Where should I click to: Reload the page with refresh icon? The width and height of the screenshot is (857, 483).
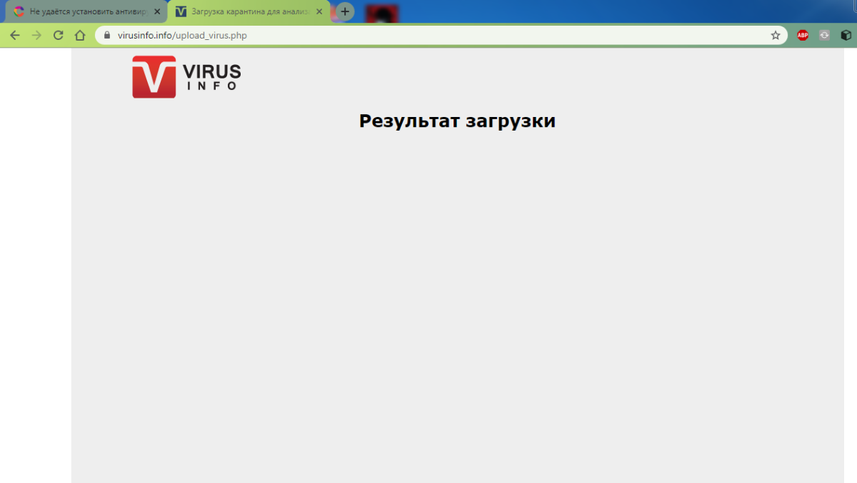[x=59, y=35]
